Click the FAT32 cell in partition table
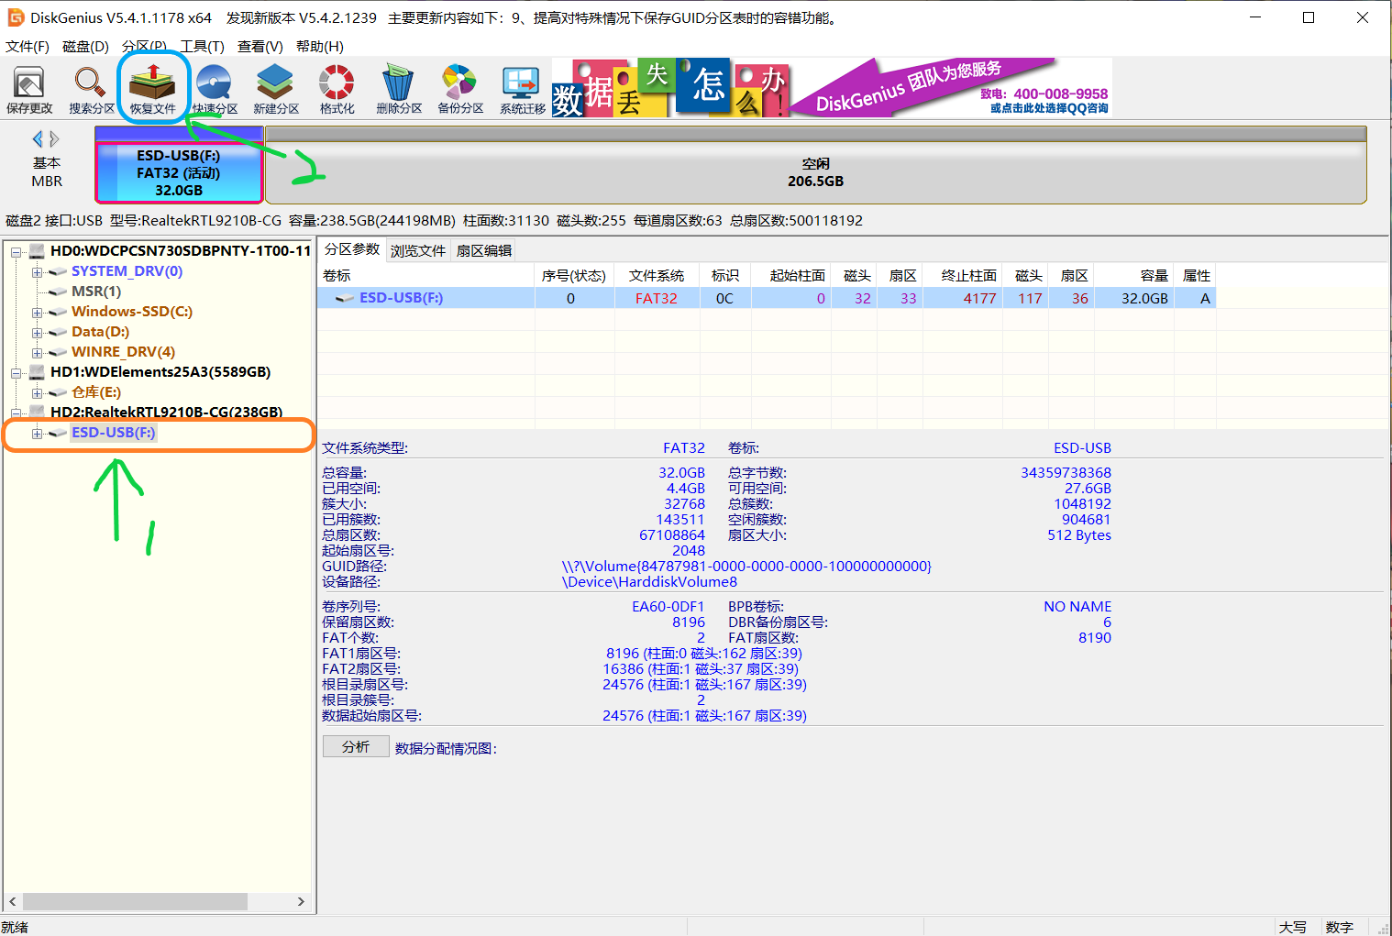 tap(657, 298)
